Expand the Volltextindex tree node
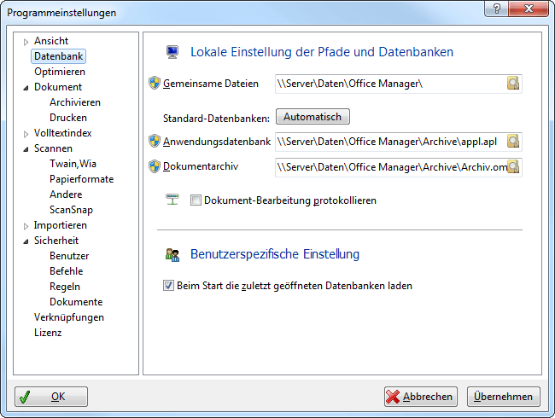This screenshot has width=555, height=418. (26, 133)
